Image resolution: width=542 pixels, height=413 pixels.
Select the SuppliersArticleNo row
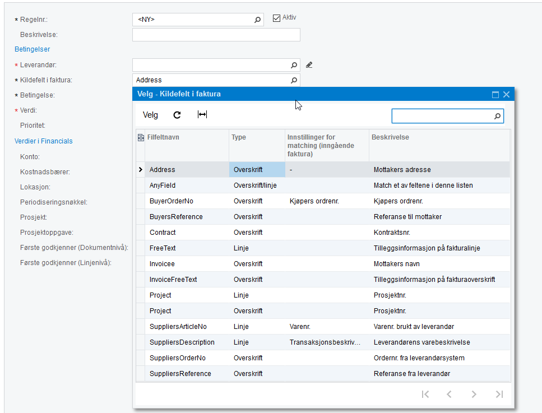tap(323, 327)
